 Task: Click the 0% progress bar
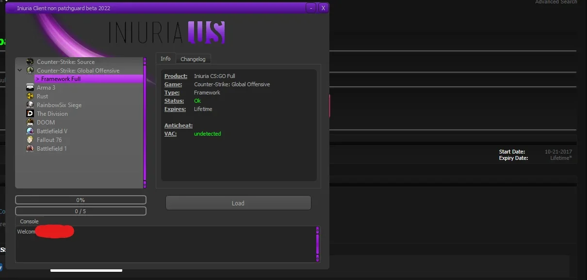click(x=81, y=200)
